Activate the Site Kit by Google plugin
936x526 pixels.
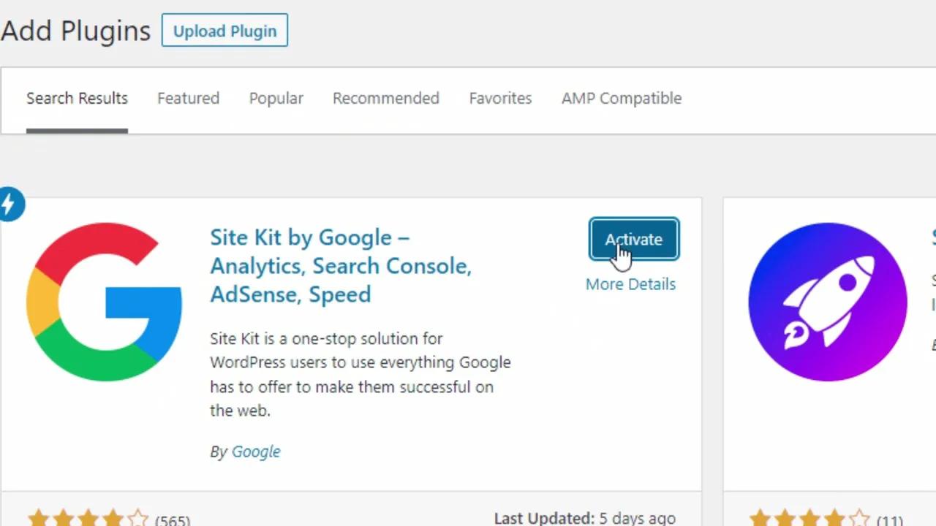(633, 239)
